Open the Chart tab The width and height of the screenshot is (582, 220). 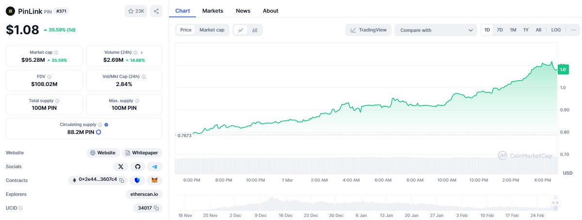(182, 11)
